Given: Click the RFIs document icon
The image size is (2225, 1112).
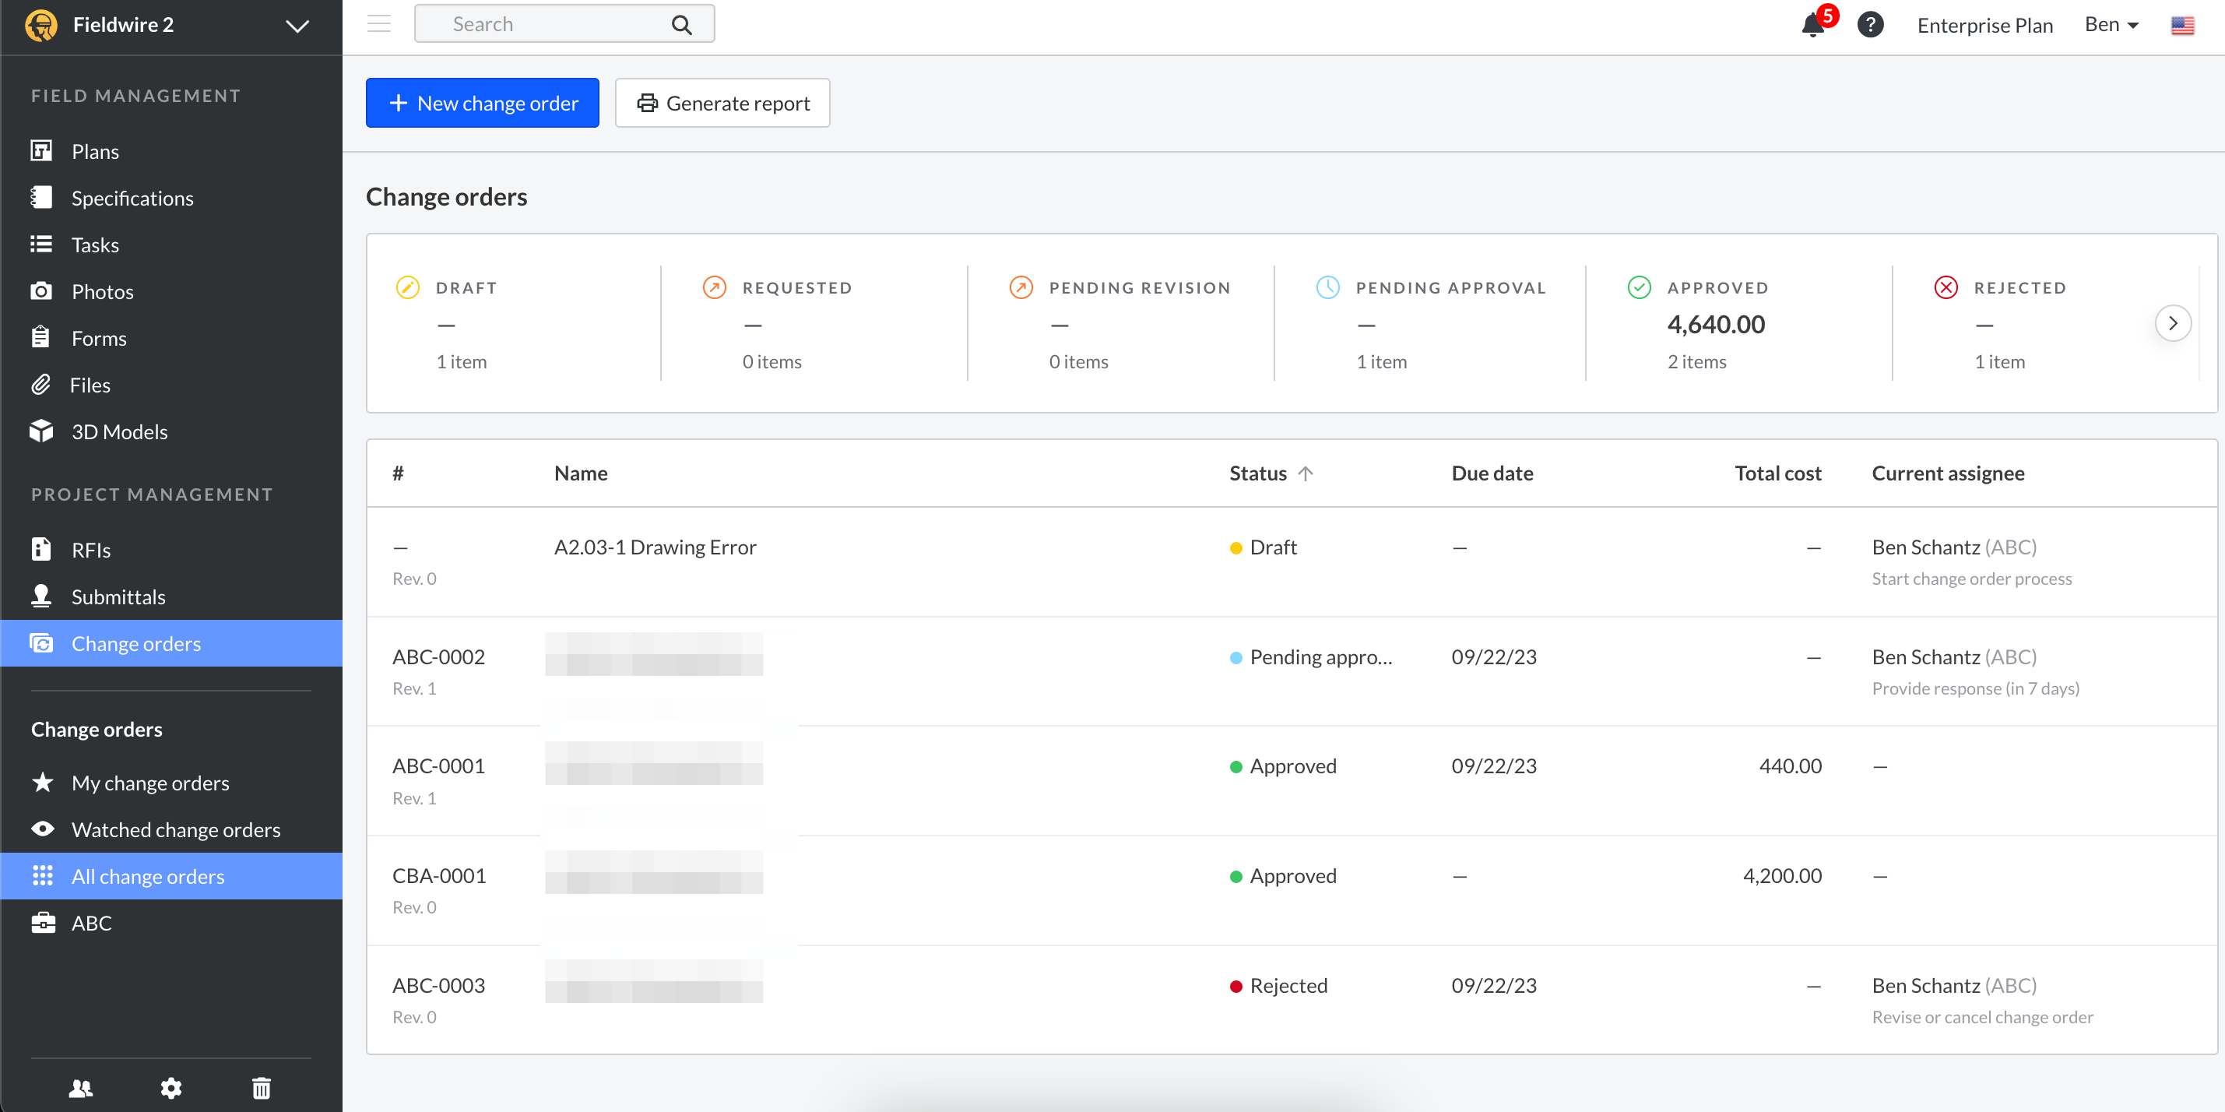Looking at the screenshot, I should point(40,549).
